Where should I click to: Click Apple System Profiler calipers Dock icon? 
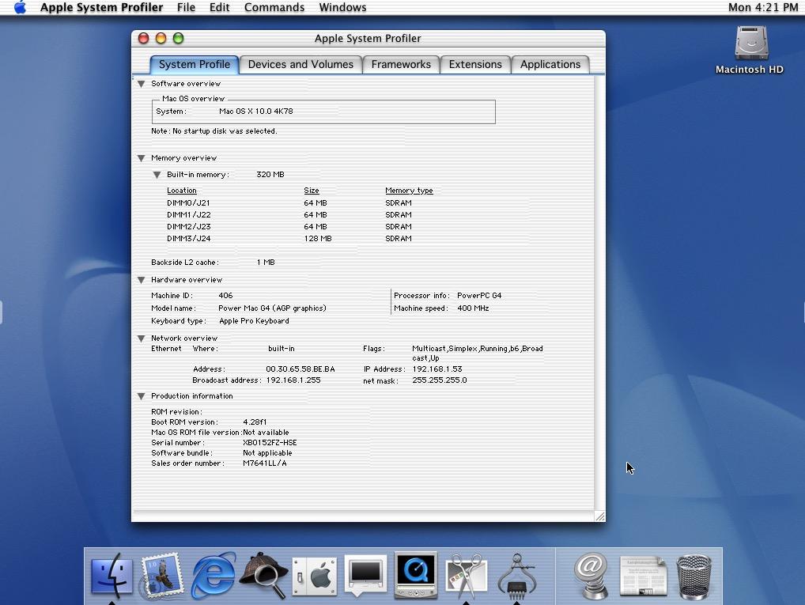click(517, 576)
